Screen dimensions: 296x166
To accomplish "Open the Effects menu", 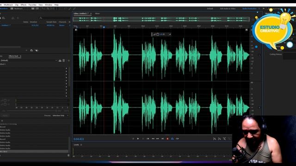I will point(24,5).
